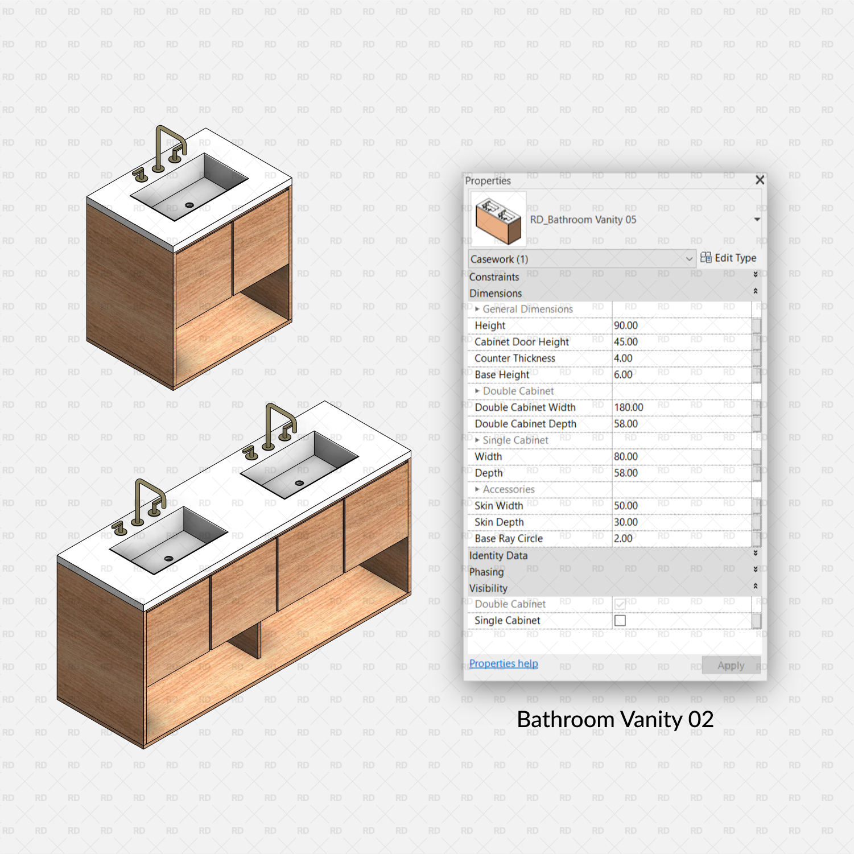Expand the General Dimensions parameter group
The image size is (854, 854).
click(477, 308)
